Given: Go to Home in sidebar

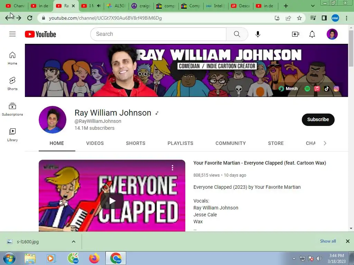Looking at the screenshot, I should pyautogui.click(x=12, y=58).
